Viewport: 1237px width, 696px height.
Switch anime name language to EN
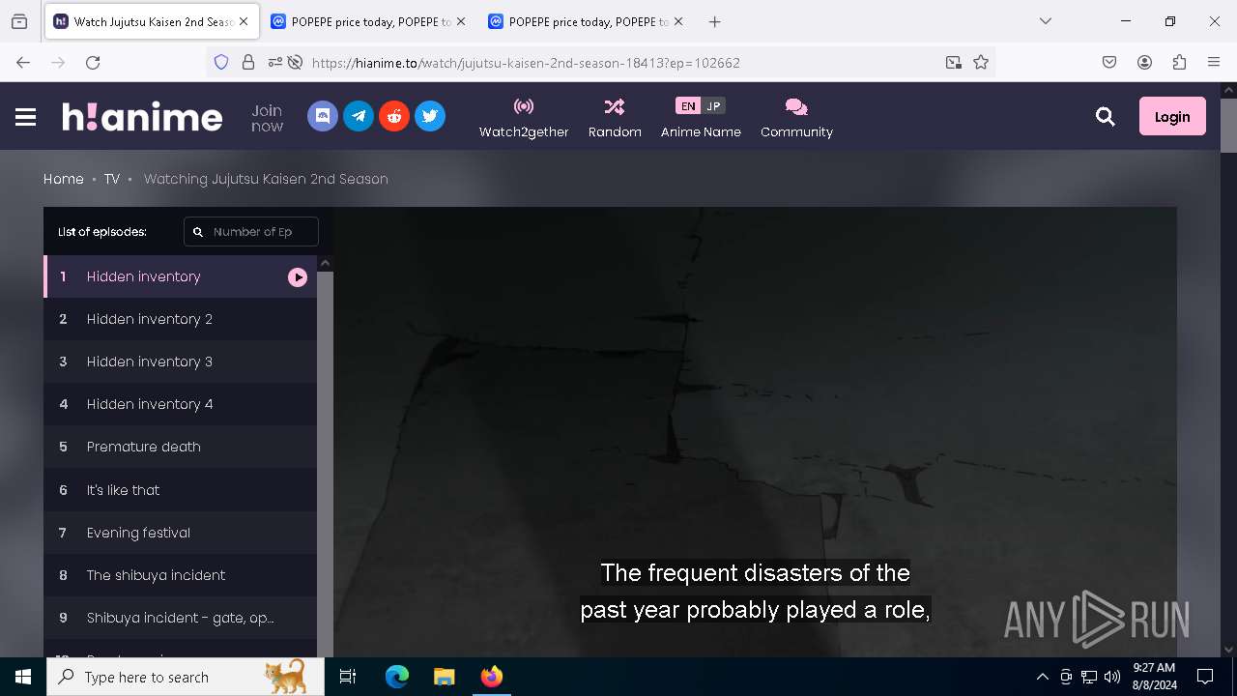(x=687, y=106)
